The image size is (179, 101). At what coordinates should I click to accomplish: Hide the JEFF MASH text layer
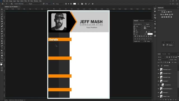point(158,66)
